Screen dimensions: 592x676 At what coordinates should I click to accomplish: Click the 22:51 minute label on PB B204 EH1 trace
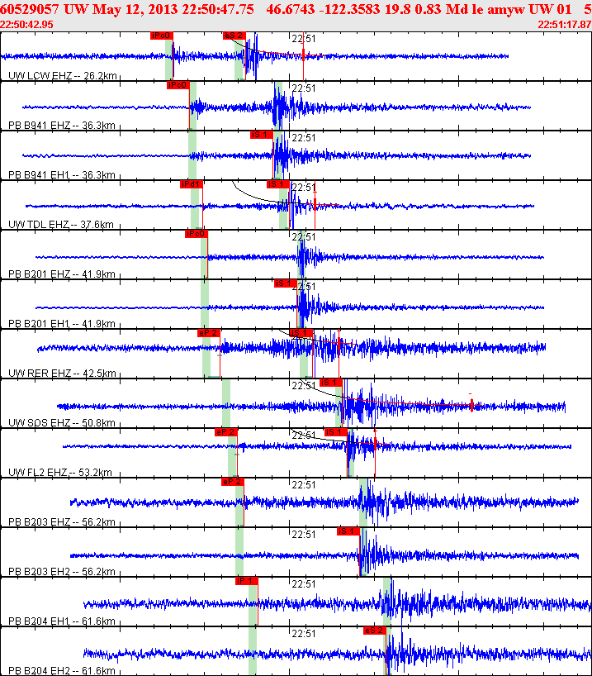coord(304,584)
